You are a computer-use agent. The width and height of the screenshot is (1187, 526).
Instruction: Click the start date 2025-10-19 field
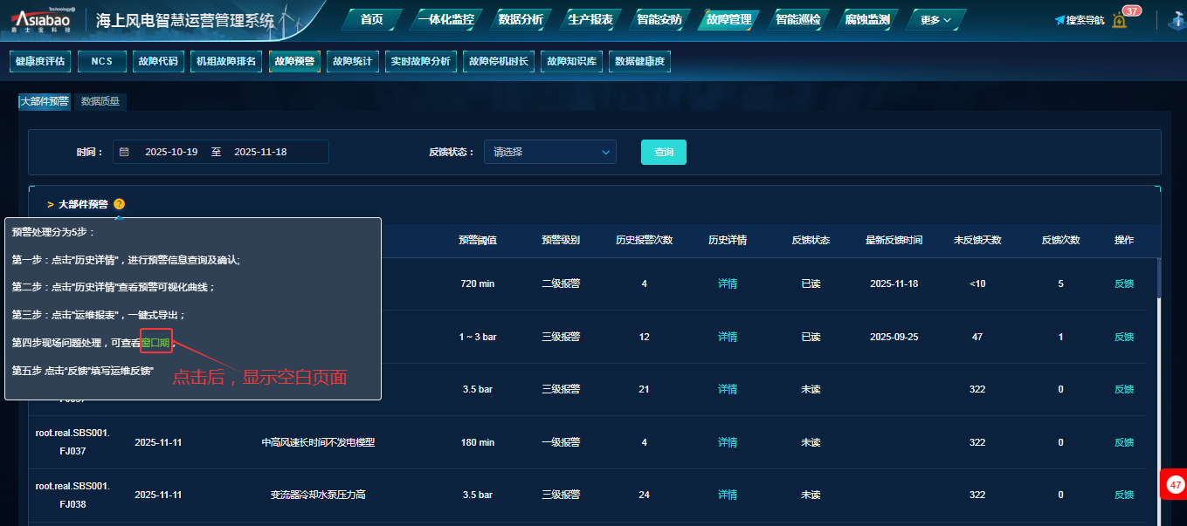click(171, 152)
